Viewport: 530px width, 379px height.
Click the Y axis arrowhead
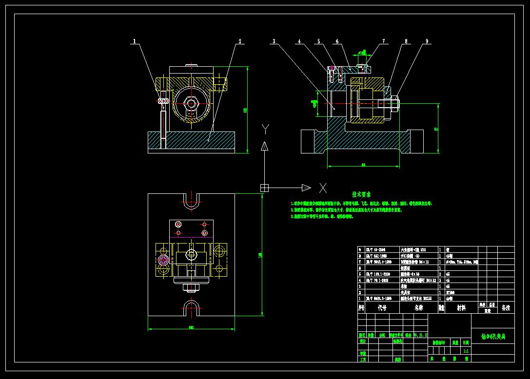264,146
